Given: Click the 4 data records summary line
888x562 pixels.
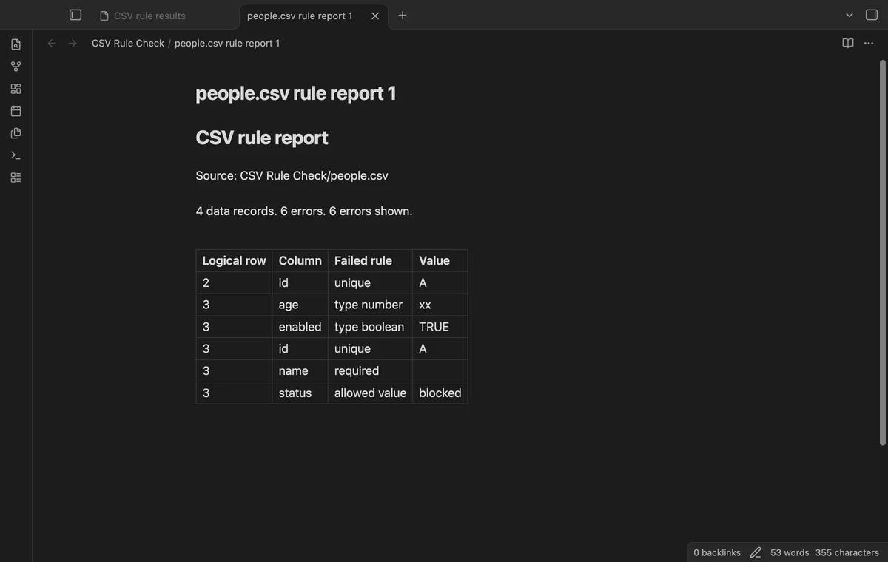Looking at the screenshot, I should pyautogui.click(x=304, y=211).
